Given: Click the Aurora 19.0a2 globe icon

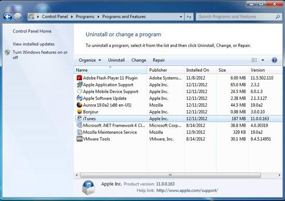Looking at the screenshot, I should click(79, 105).
